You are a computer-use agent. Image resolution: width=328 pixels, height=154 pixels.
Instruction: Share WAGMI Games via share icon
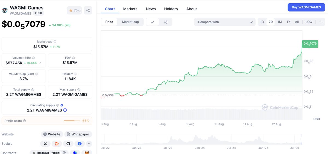[88, 10]
